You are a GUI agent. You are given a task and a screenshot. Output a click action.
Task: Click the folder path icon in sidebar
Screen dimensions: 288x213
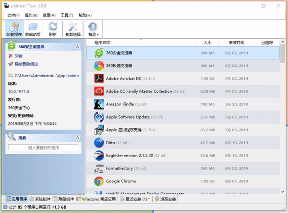coord(11,75)
